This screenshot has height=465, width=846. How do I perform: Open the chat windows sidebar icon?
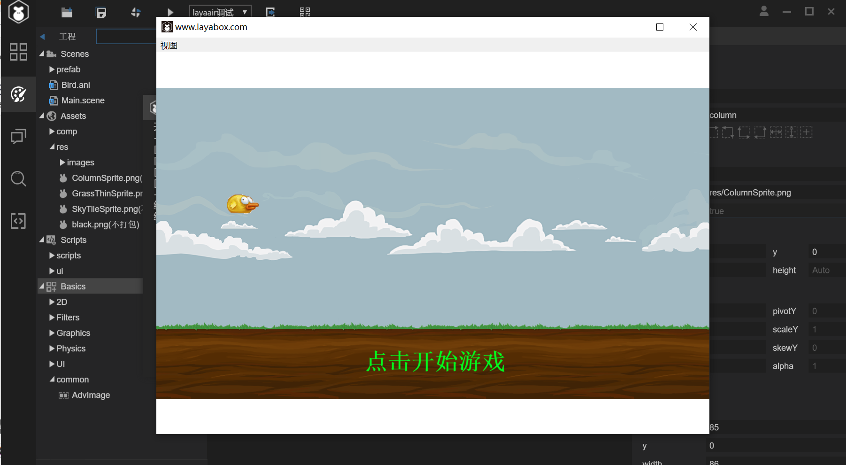pyautogui.click(x=18, y=136)
